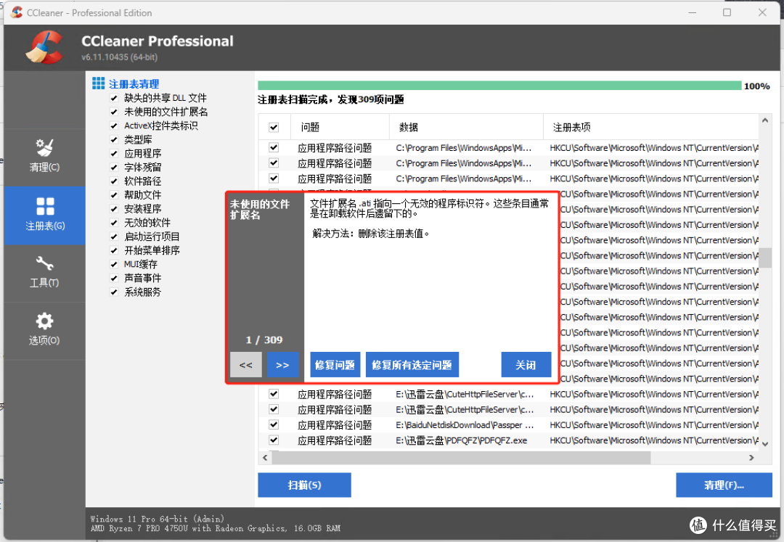Maximize the CCleaner window

727,12
